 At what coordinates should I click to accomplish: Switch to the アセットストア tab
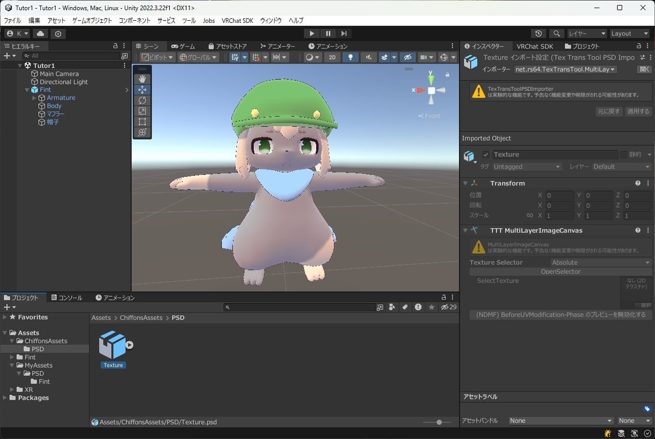227,46
